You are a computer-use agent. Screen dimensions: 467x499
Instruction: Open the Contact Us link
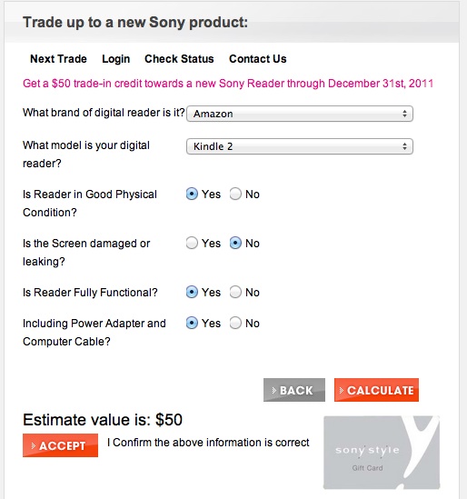(x=258, y=59)
